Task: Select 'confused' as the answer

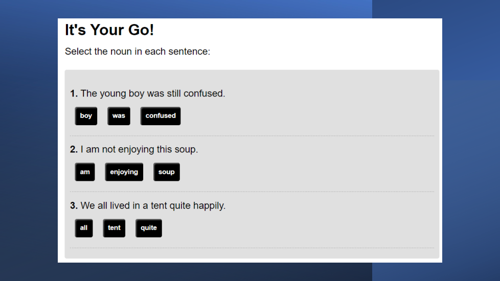Action: tap(161, 116)
